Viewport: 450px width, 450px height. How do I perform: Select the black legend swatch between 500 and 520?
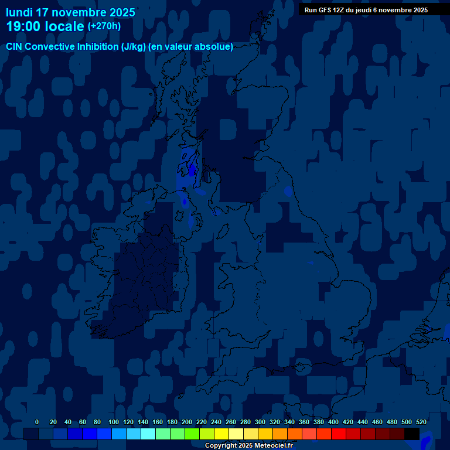click(x=412, y=434)
